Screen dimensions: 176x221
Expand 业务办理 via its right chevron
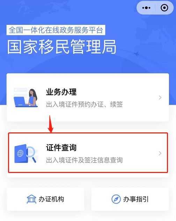[x=160, y=97]
